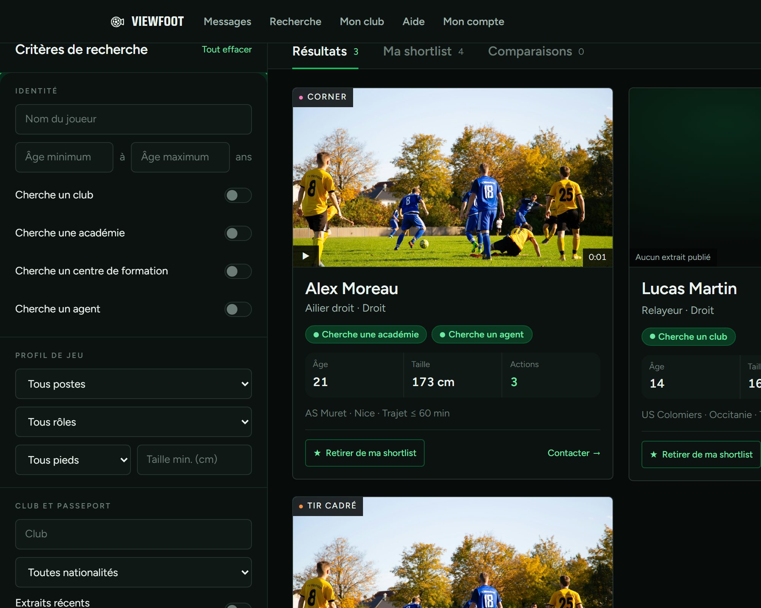Click the star icon on Lucas Martin's shortlist button

tap(654, 454)
